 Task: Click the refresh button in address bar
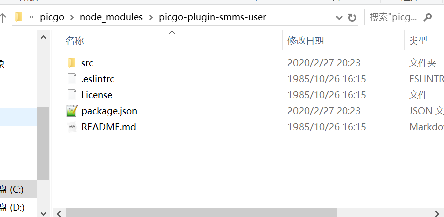[x=352, y=18]
